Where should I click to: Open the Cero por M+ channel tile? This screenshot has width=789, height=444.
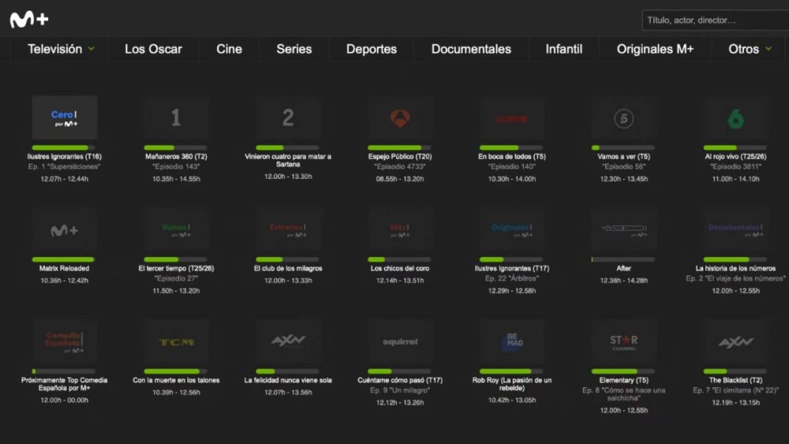tap(64, 117)
